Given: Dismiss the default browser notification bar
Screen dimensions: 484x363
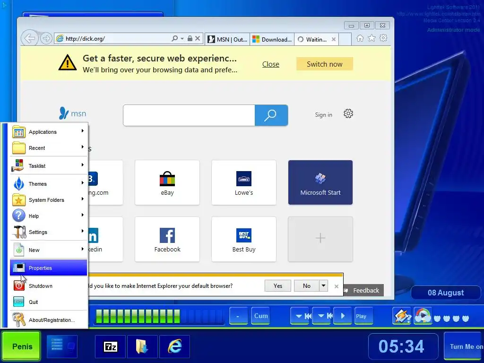Looking at the screenshot, I should coord(337,286).
